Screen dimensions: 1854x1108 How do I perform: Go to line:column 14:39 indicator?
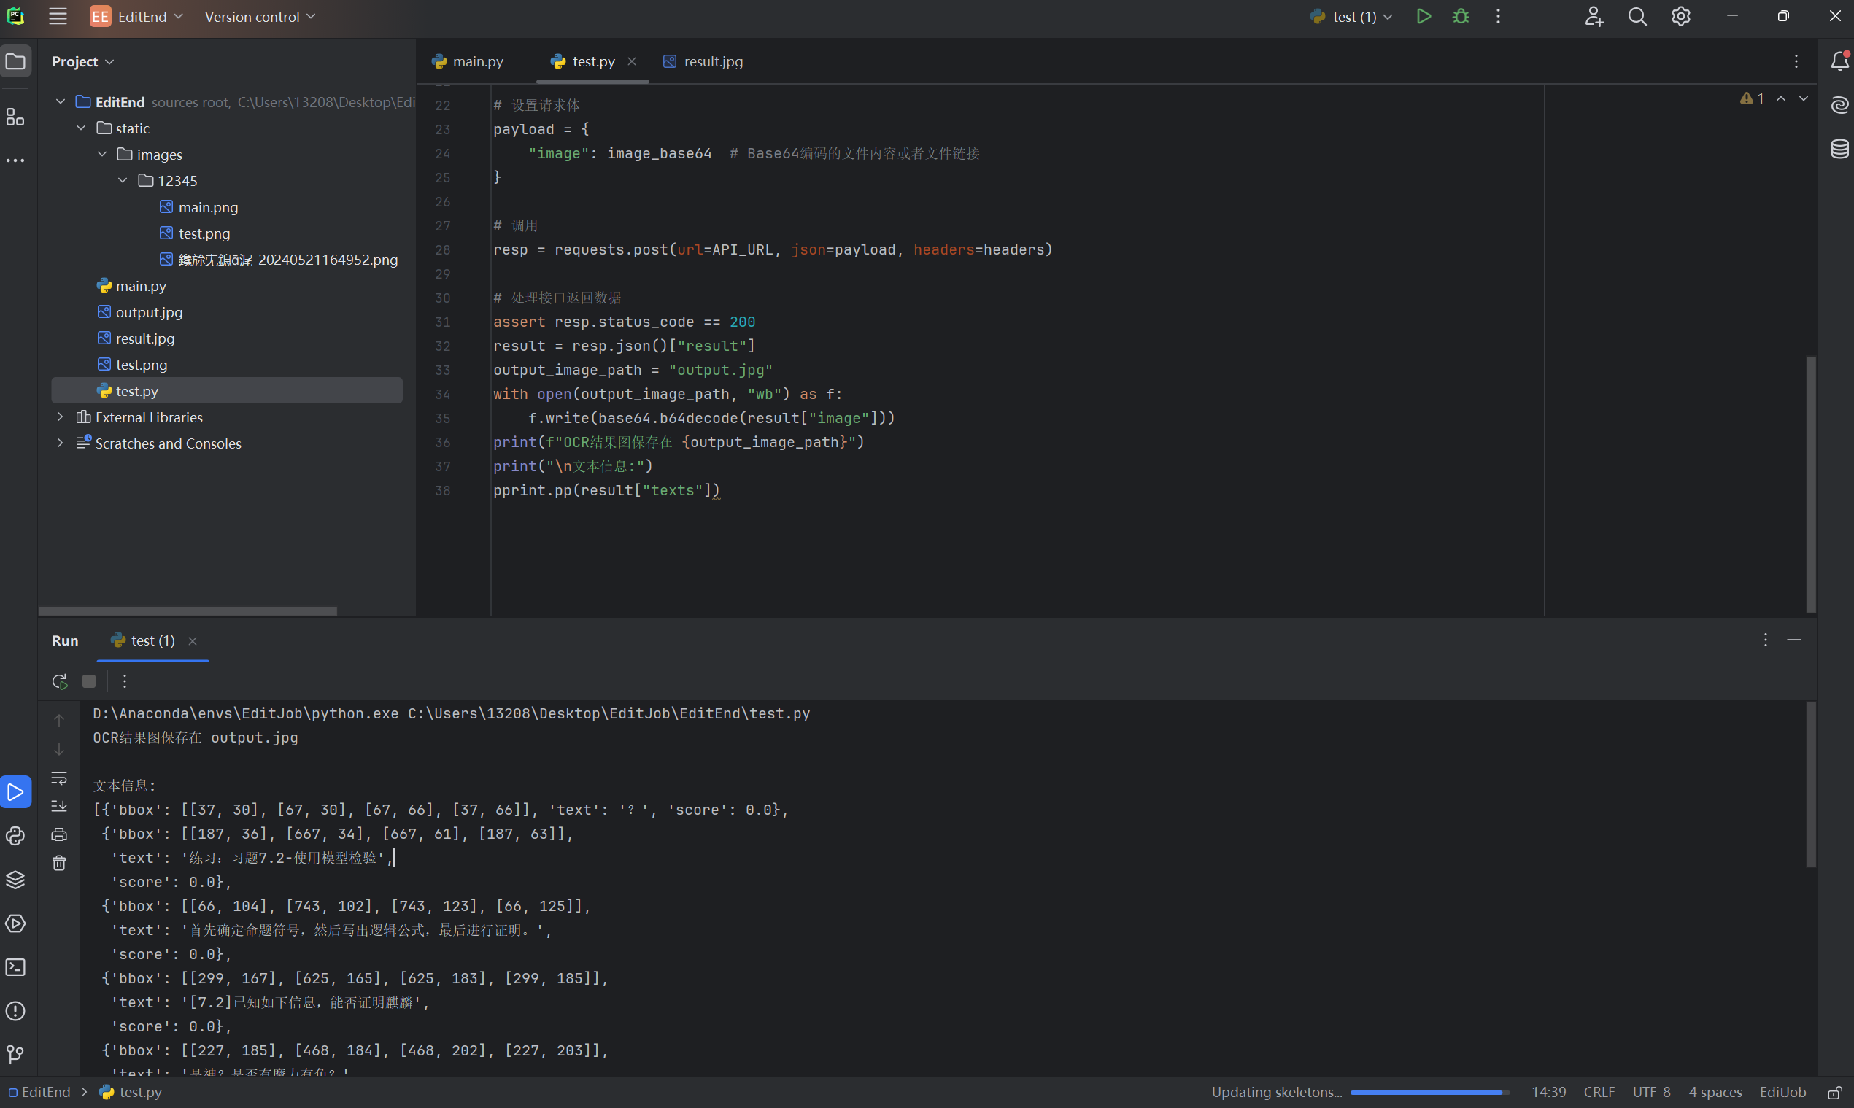(x=1548, y=1093)
